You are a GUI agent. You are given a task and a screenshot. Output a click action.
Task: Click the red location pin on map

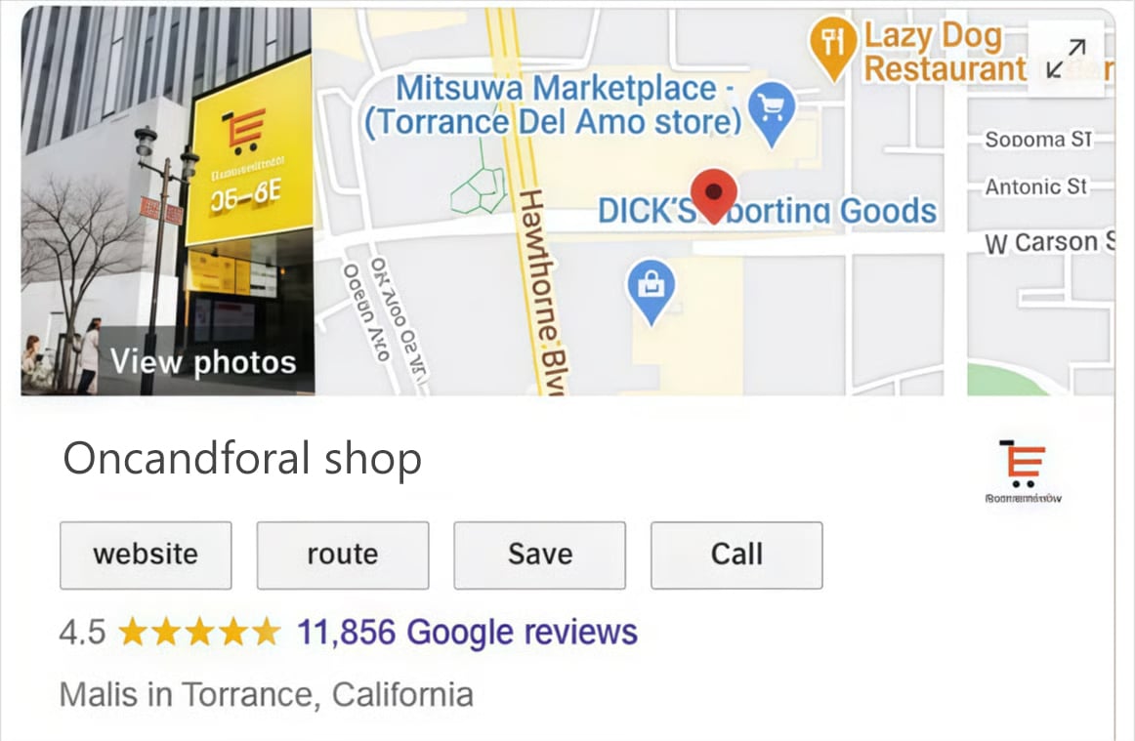point(714,196)
